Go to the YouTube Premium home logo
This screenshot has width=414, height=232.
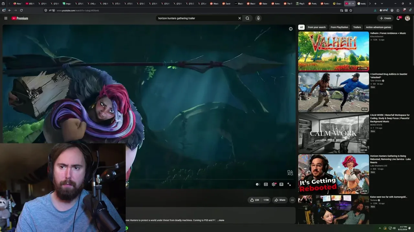pos(20,18)
